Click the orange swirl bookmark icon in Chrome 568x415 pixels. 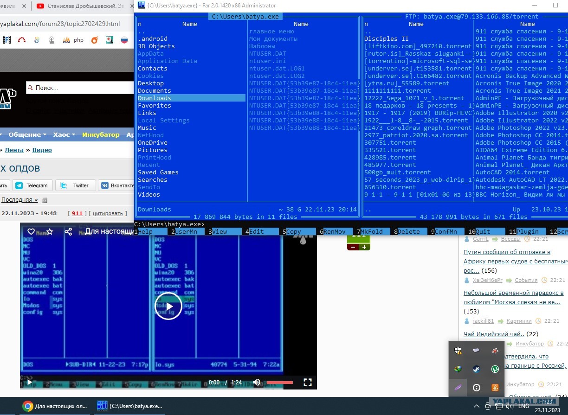click(95, 40)
